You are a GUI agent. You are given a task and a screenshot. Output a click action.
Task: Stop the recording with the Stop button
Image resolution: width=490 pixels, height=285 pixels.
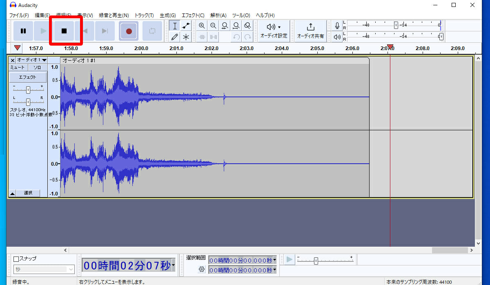point(64,31)
